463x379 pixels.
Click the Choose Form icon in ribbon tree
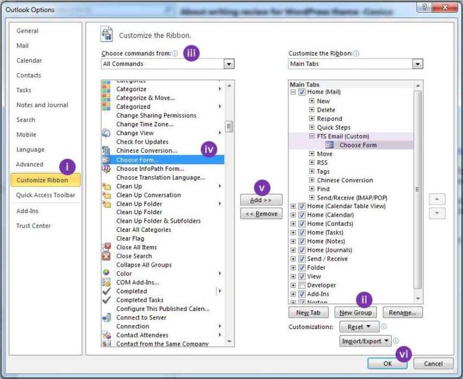[x=329, y=145]
